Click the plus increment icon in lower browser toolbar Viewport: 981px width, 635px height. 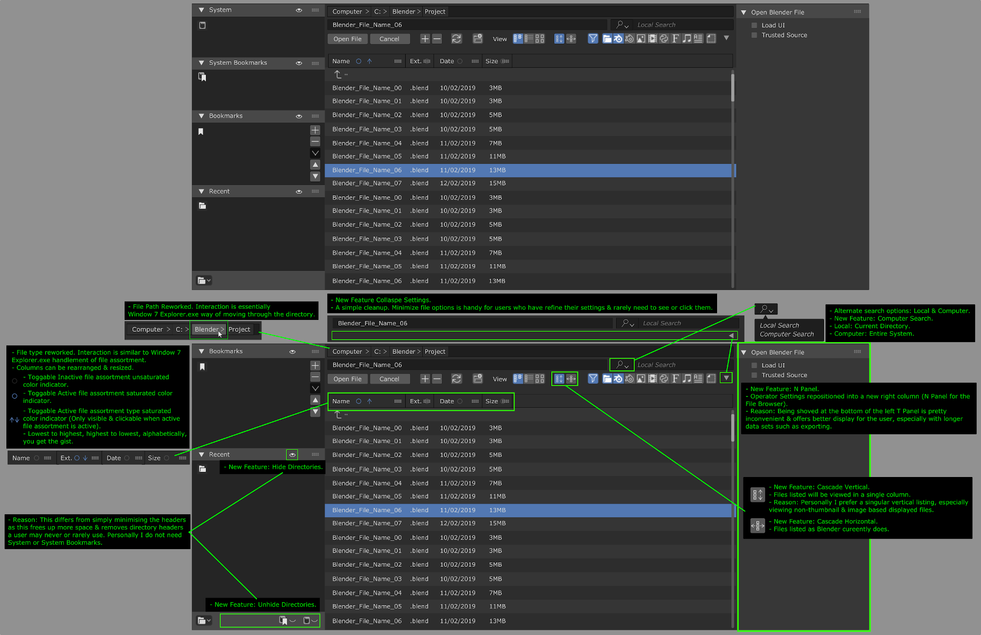click(x=425, y=379)
